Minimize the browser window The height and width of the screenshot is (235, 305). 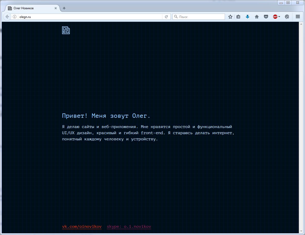(x=281, y=3)
